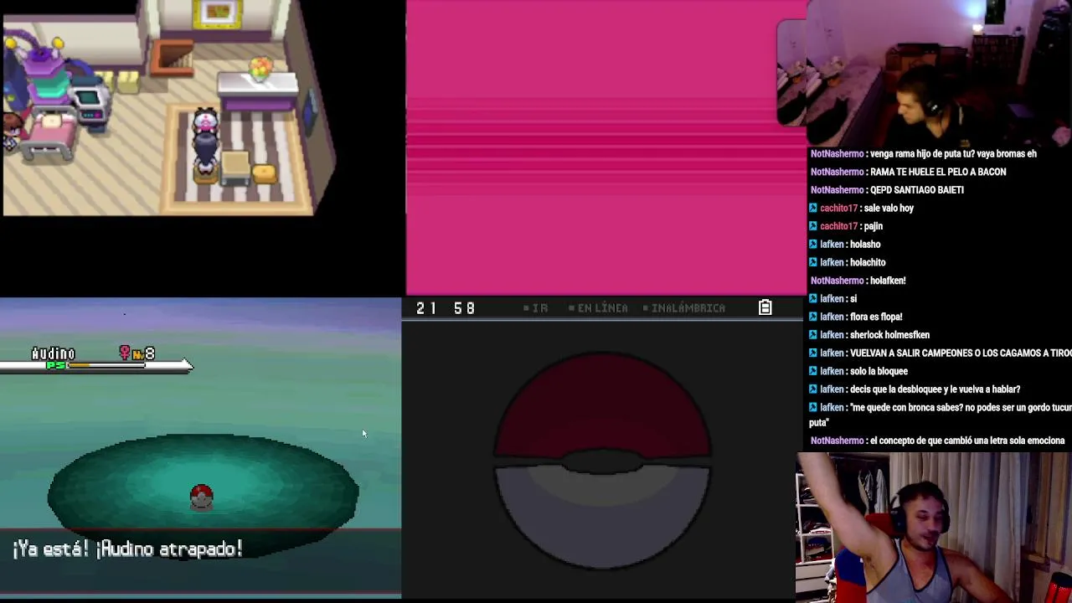Click the bottom-right webcam feed with raised arm
The image size is (1072, 603).
(x=934, y=528)
